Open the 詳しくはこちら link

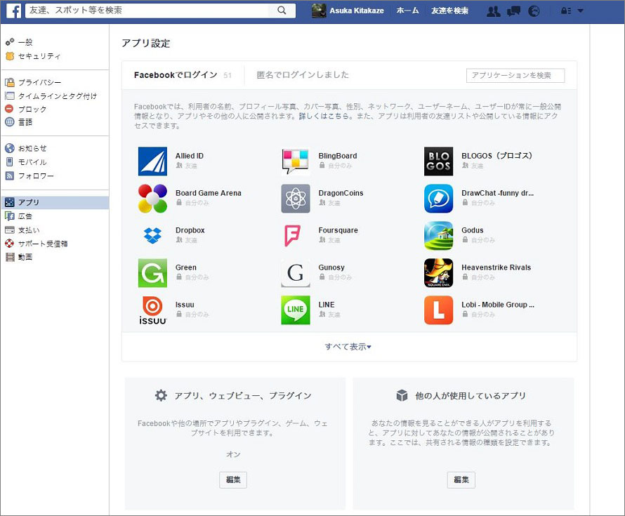(x=324, y=117)
